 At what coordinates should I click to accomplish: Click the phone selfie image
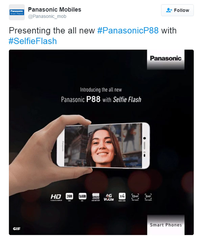click(x=103, y=145)
